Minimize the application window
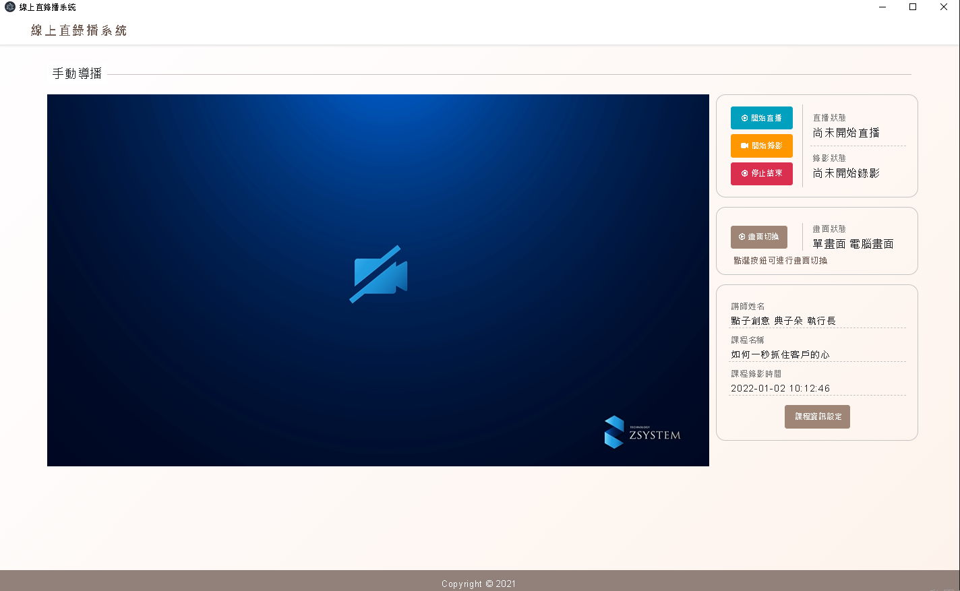This screenshot has width=960, height=591. (883, 7)
